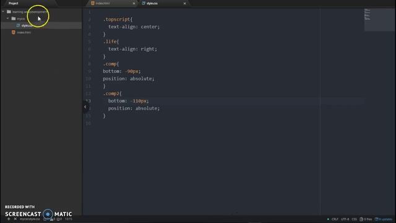Screen dimensions: 396x223
Task: Click the green status dot indicator
Action: [328, 219]
